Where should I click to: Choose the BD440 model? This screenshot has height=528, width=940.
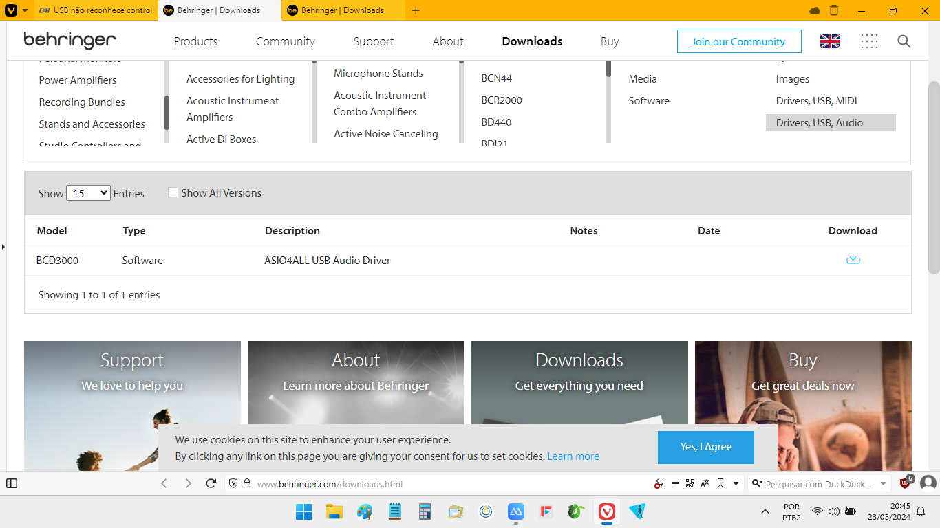(x=496, y=122)
